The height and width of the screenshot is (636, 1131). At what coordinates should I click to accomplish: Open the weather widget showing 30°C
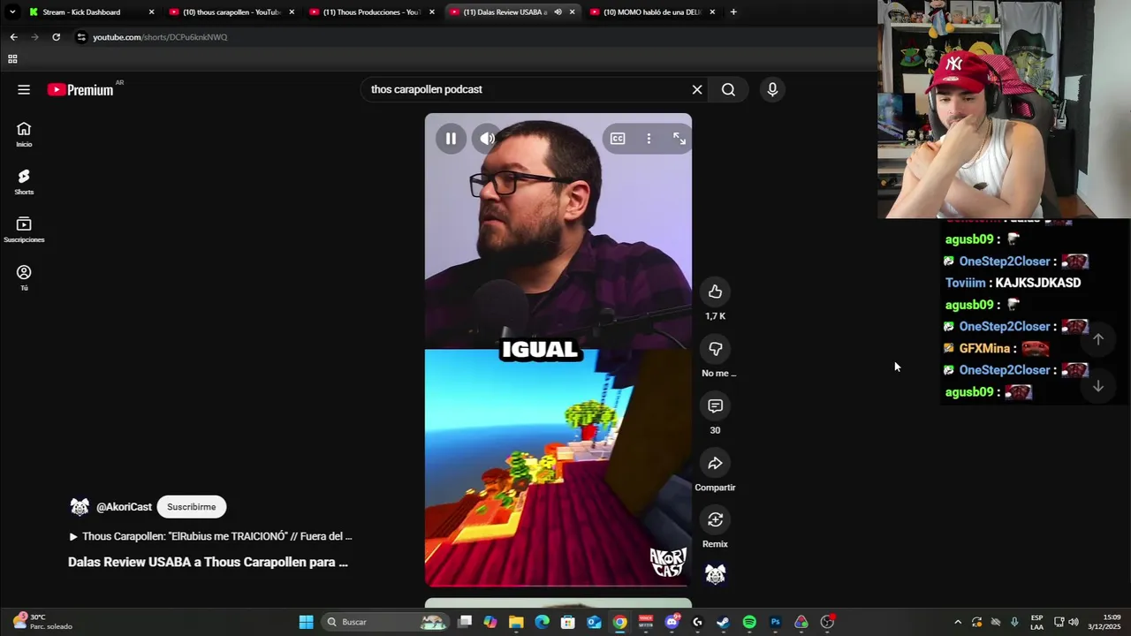click(x=42, y=622)
